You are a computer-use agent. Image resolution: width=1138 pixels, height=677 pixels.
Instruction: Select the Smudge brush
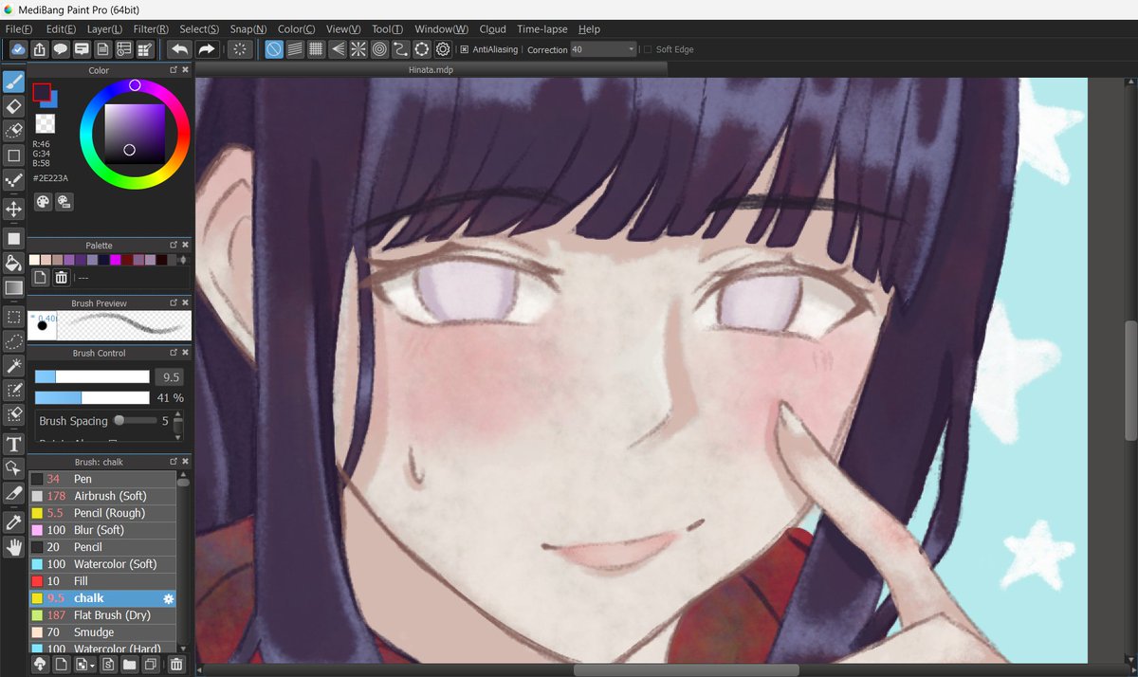pyautogui.click(x=102, y=632)
